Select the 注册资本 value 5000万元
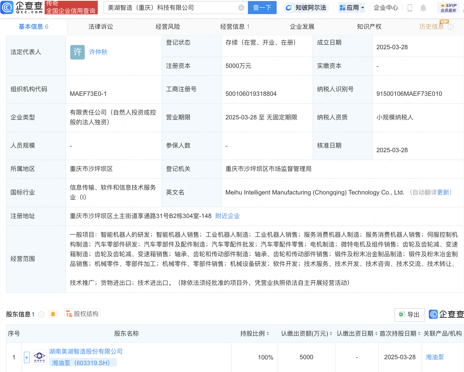Viewport: 464px width, 372px height. [238, 66]
